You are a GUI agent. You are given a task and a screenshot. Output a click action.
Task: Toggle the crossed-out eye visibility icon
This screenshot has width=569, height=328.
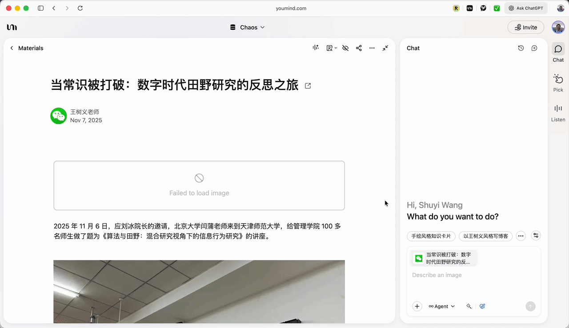point(345,48)
